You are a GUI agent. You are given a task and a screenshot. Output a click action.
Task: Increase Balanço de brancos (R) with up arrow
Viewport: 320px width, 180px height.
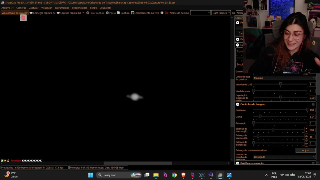(x=306, y=129)
